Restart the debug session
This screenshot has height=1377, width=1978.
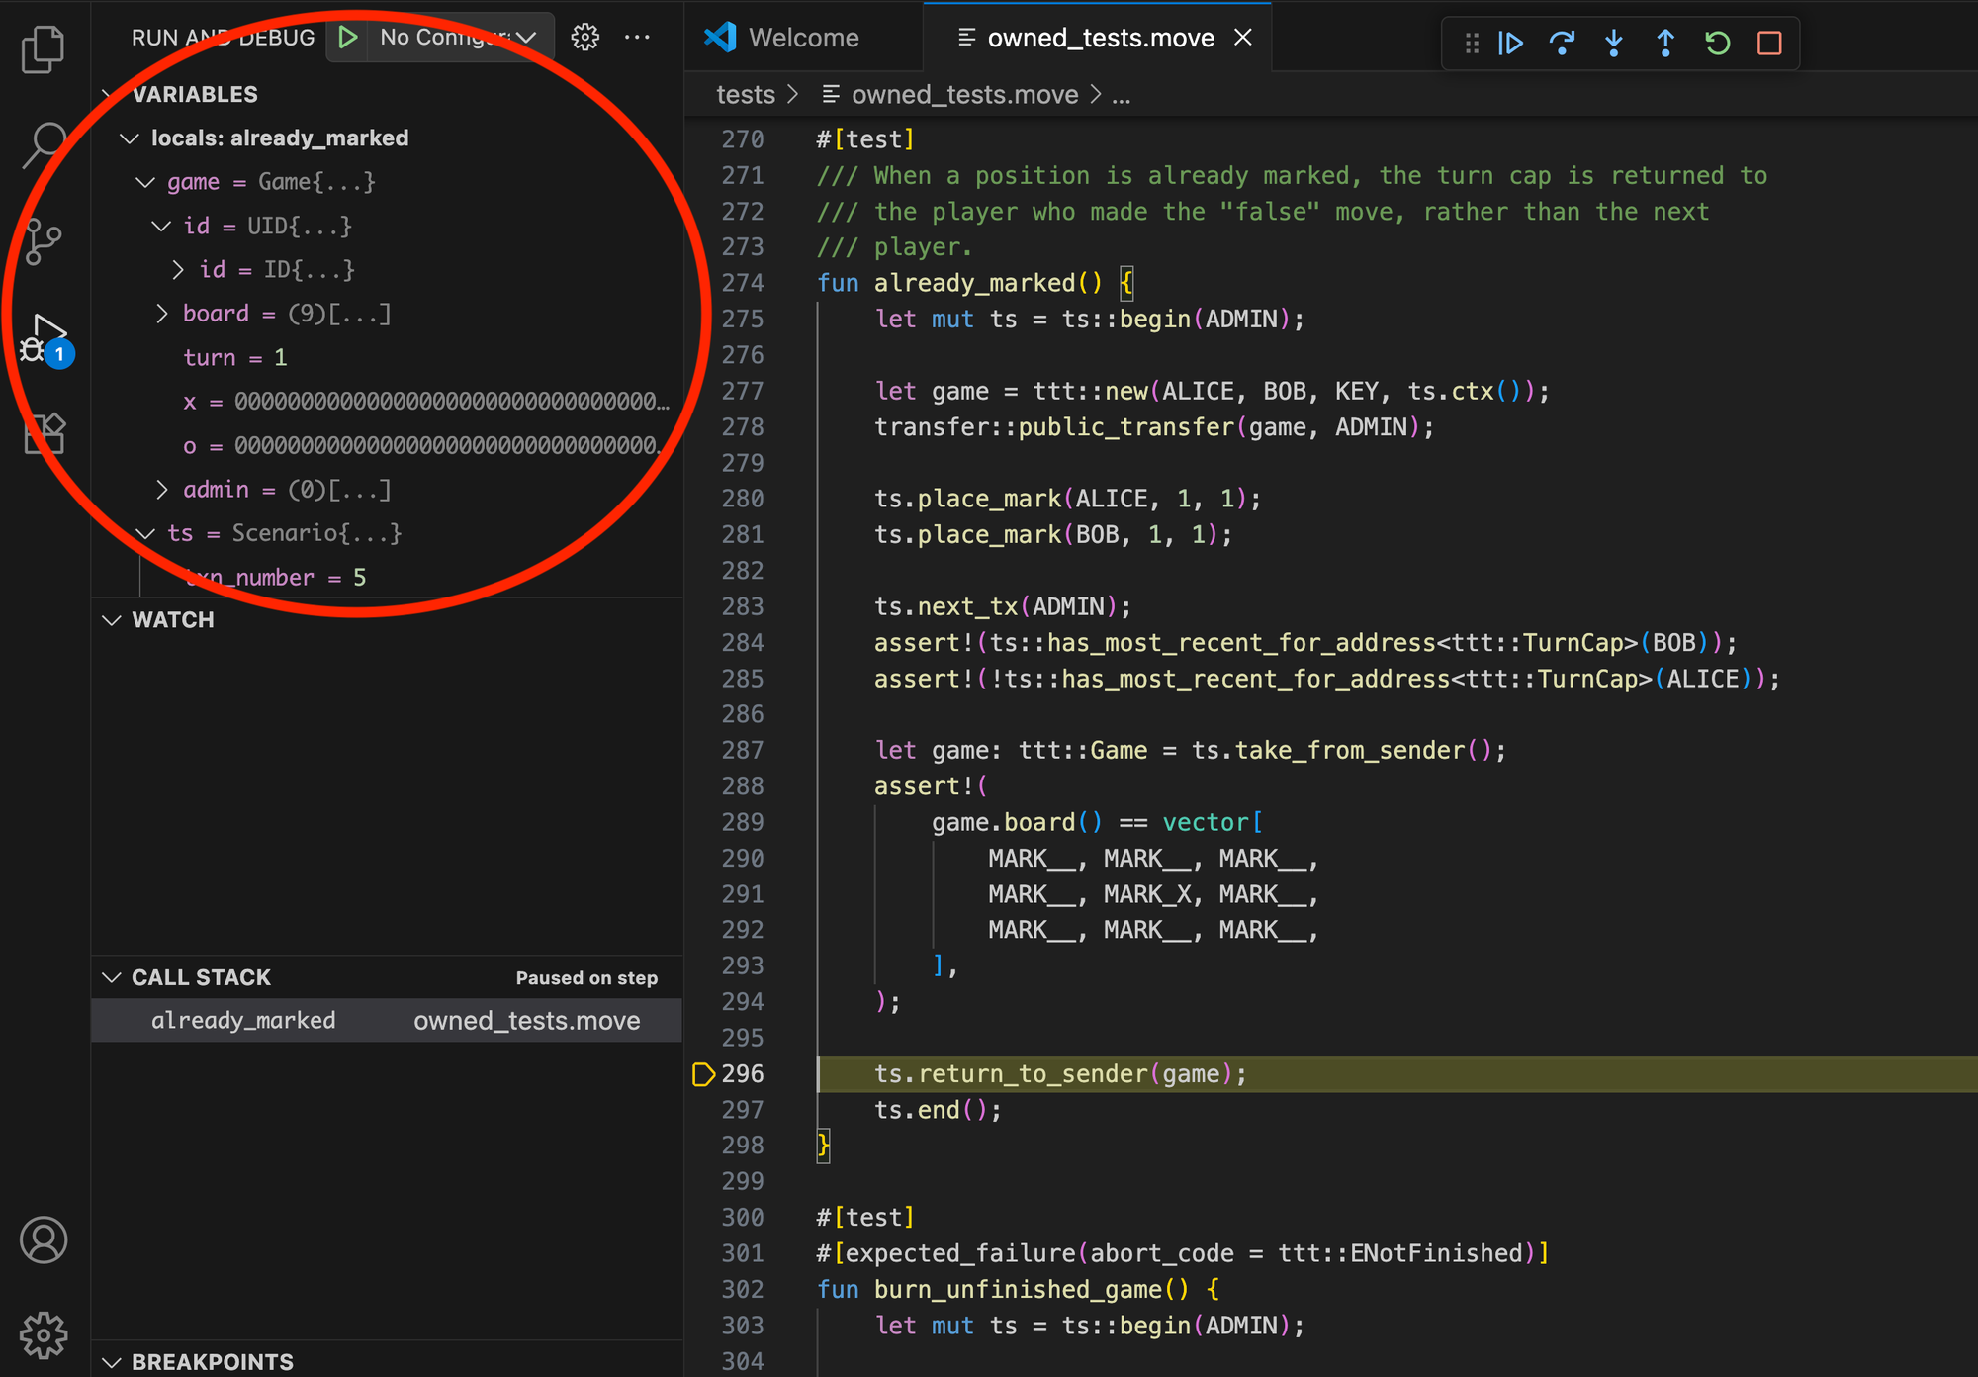(x=1718, y=43)
